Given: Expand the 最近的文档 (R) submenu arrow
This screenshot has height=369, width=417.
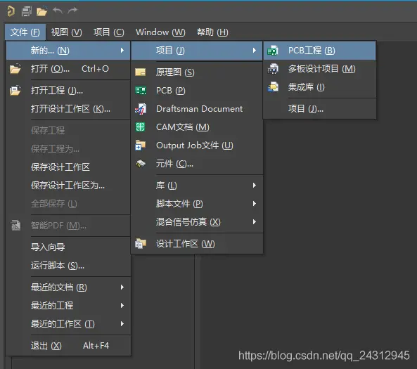Looking at the screenshot, I should 122,287.
